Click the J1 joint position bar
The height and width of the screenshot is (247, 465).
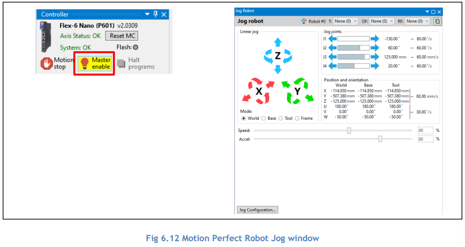coord(354,39)
